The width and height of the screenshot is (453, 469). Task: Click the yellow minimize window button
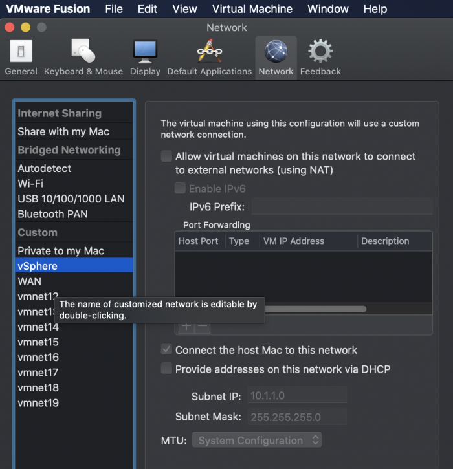[25, 27]
